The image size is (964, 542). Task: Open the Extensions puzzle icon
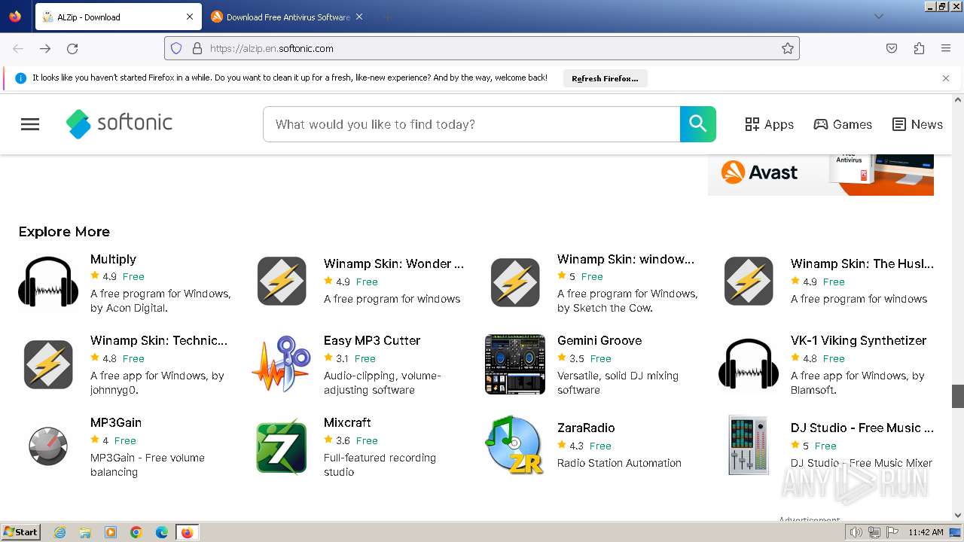pos(919,48)
